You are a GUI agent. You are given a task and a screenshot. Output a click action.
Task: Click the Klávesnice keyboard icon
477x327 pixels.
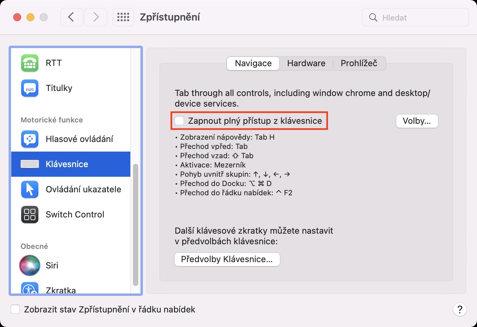30,164
